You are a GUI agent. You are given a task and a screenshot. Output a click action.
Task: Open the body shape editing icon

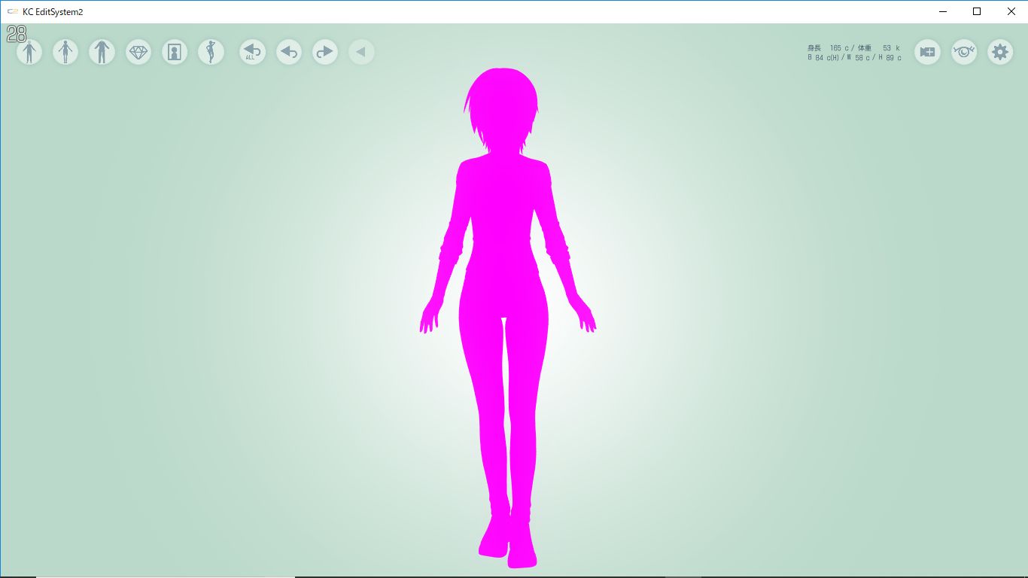click(29, 52)
